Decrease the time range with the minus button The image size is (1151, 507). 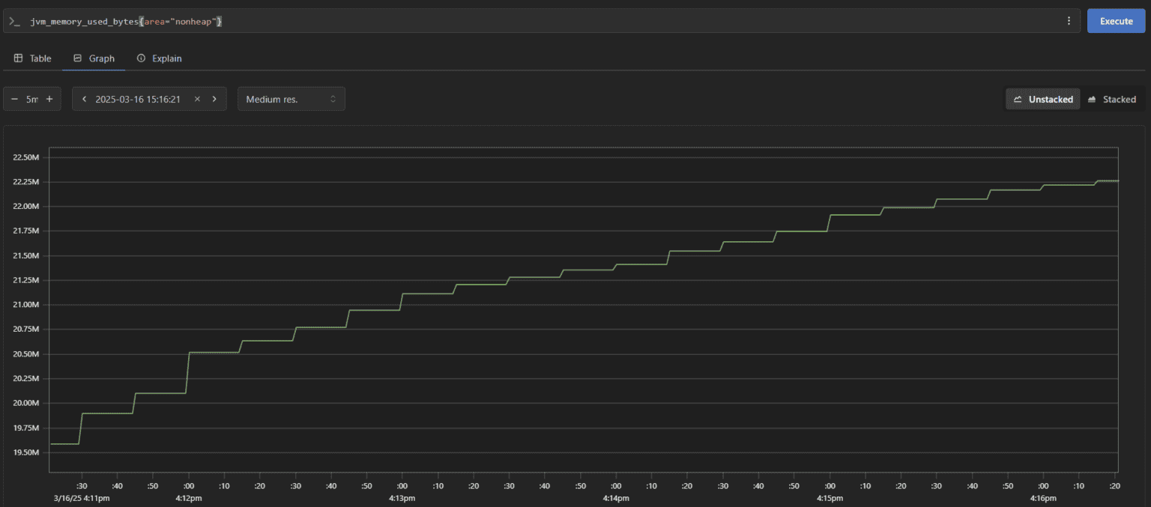coord(14,99)
